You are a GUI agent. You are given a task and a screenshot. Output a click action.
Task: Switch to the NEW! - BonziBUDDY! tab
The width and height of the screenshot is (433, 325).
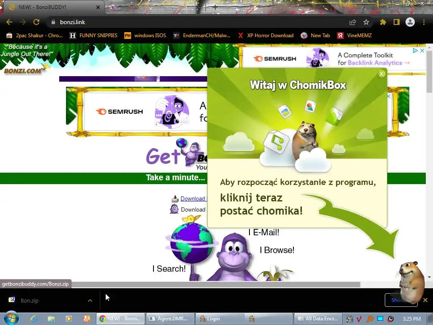52,7
